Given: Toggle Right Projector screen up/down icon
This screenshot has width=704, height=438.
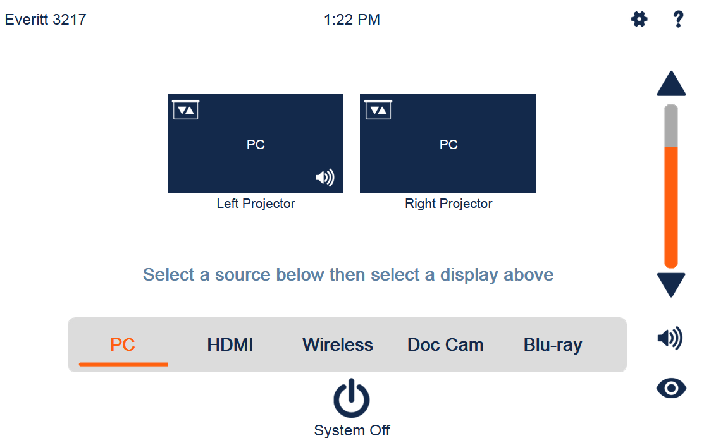Looking at the screenshot, I should [x=378, y=110].
